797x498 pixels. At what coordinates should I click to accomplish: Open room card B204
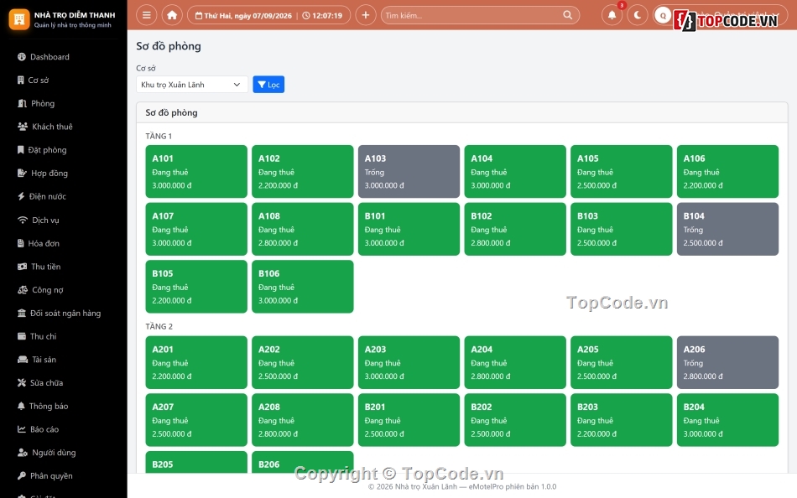727,420
